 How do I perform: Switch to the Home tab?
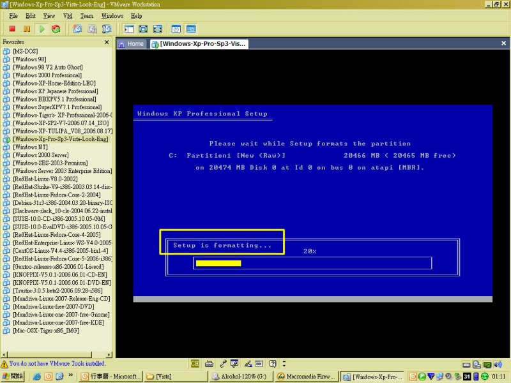[x=132, y=44]
